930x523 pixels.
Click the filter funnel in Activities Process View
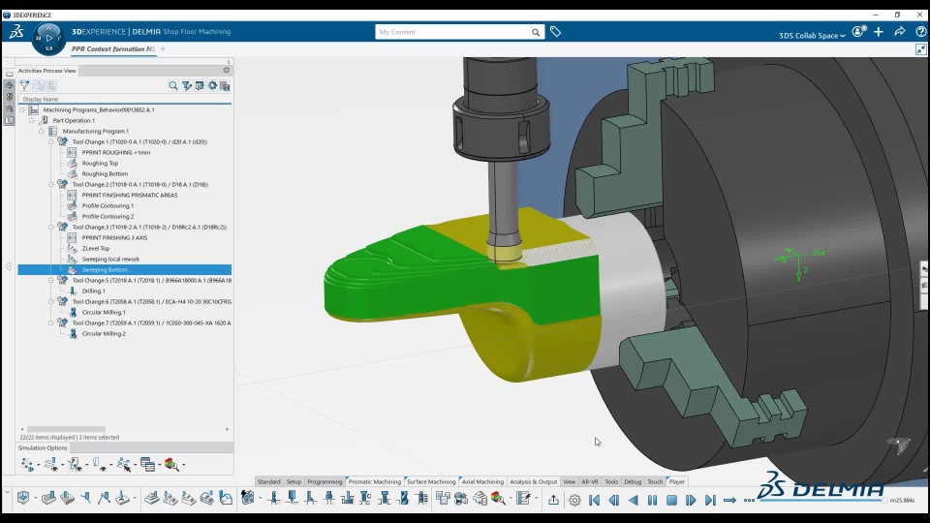[x=25, y=86]
